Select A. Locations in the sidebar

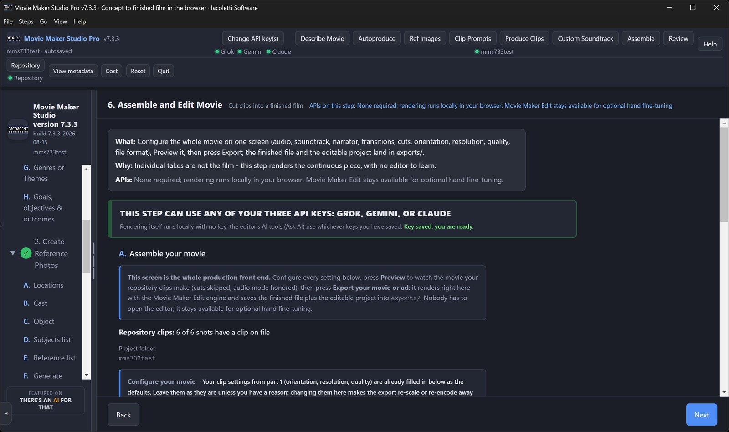[44, 285]
